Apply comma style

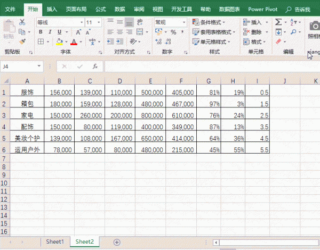[182, 32]
